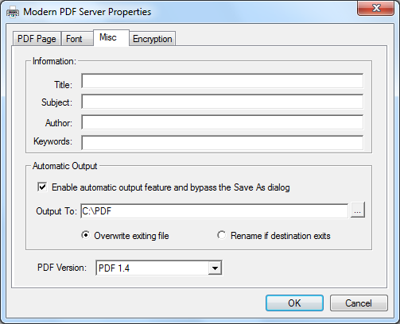Confirm settings with the OK button

point(294,303)
